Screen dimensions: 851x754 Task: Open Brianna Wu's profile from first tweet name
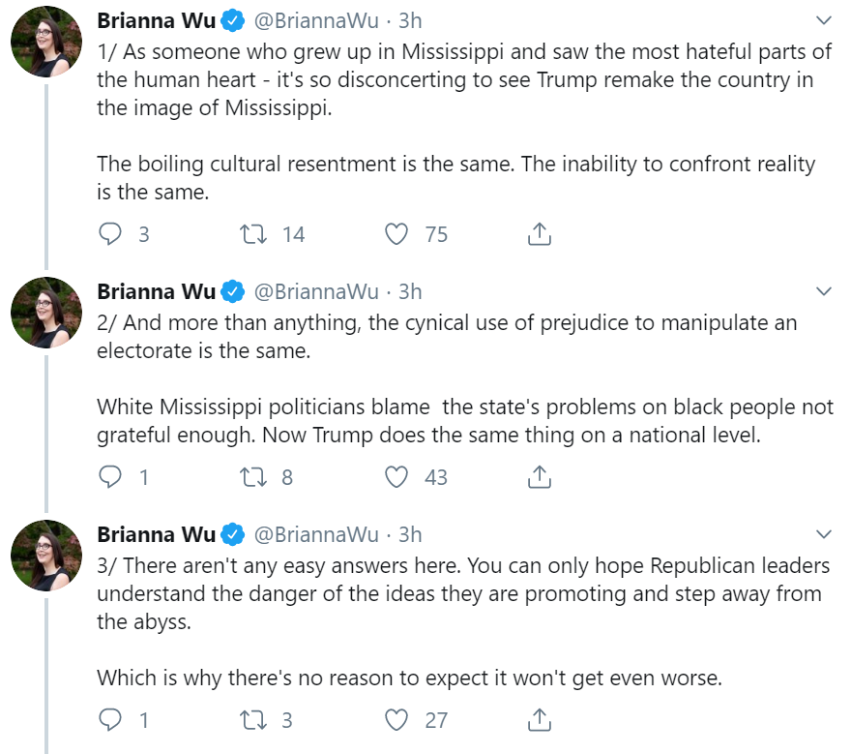(x=157, y=20)
